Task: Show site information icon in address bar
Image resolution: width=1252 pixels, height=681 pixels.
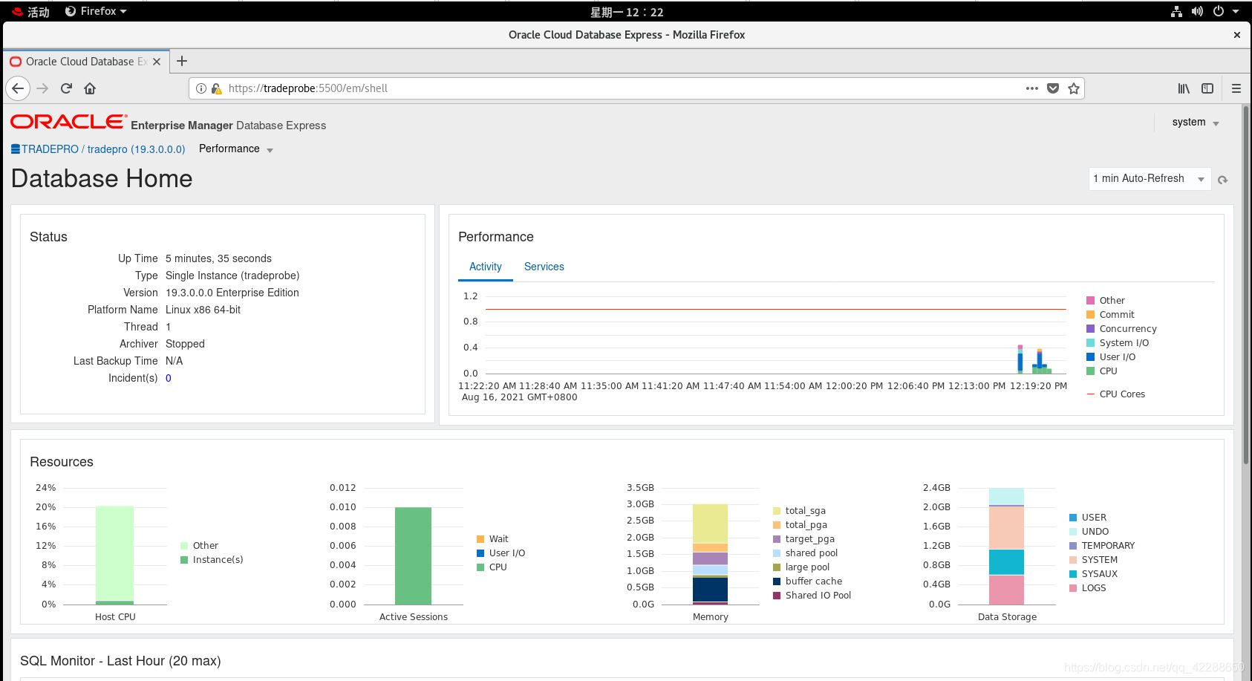Action: click(200, 88)
